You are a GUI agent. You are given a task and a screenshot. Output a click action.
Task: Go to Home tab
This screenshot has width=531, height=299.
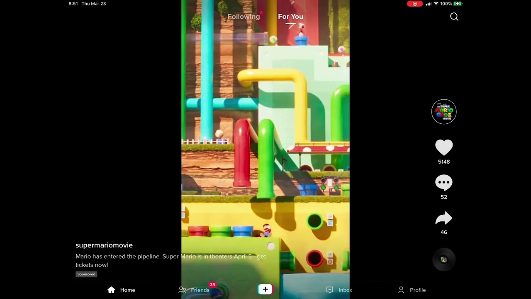coord(121,290)
